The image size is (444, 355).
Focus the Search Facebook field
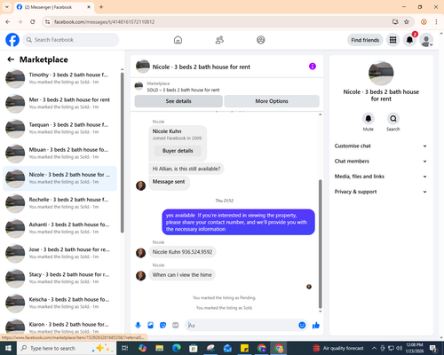[x=71, y=40]
